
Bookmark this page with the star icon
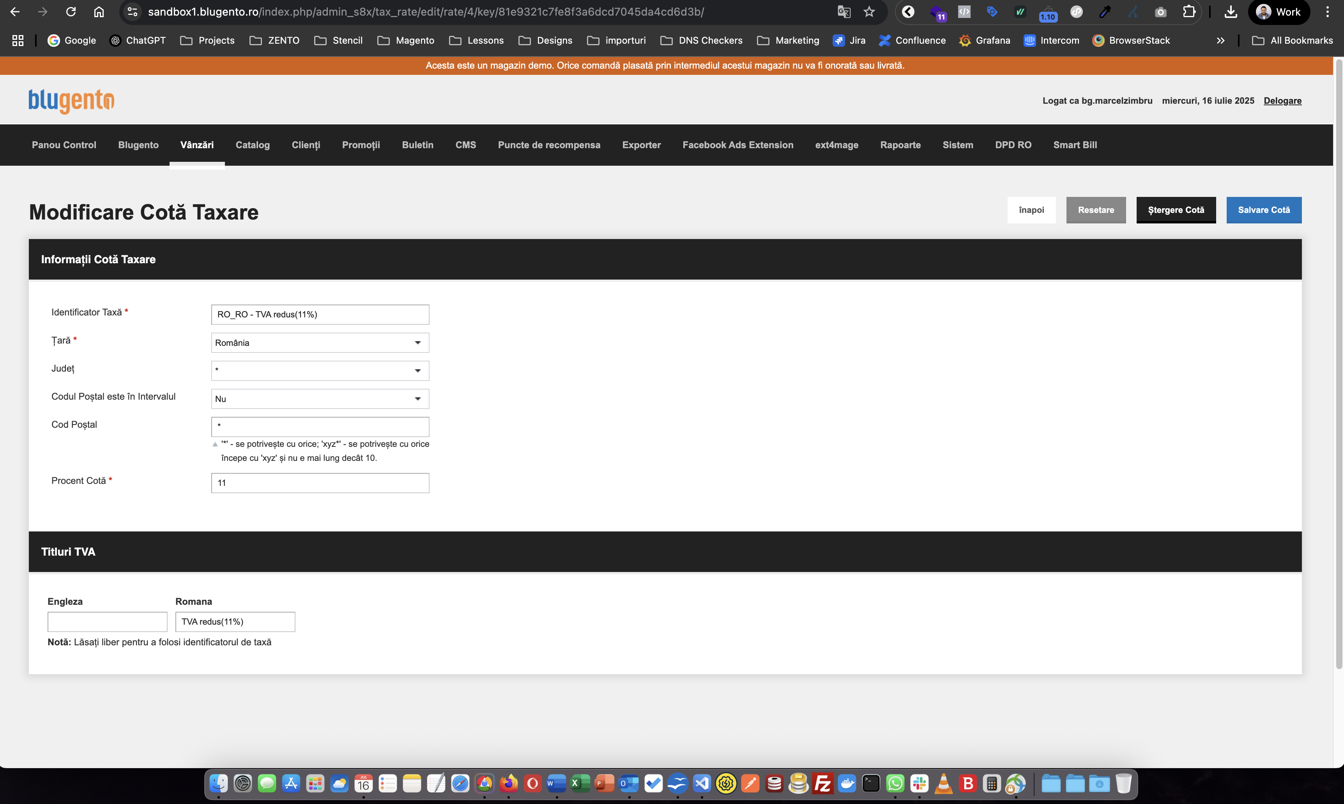click(x=869, y=12)
